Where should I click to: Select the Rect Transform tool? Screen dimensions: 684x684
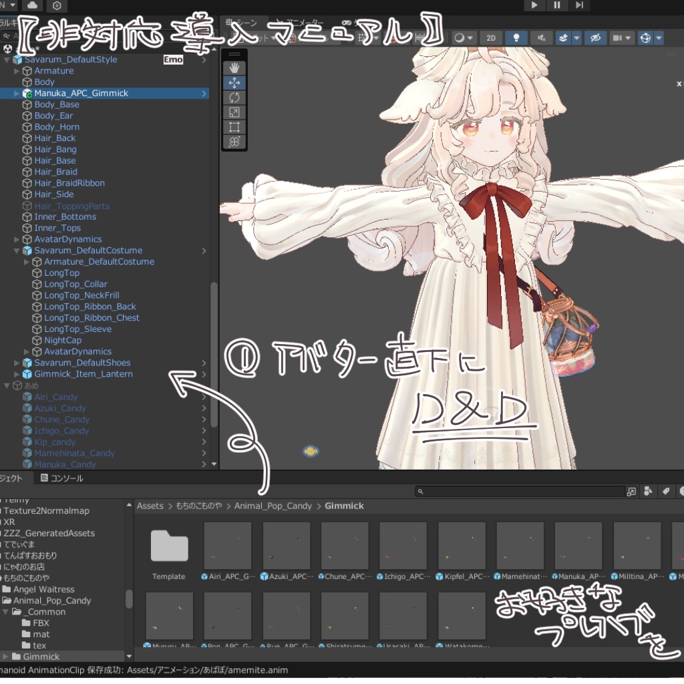pos(234,126)
